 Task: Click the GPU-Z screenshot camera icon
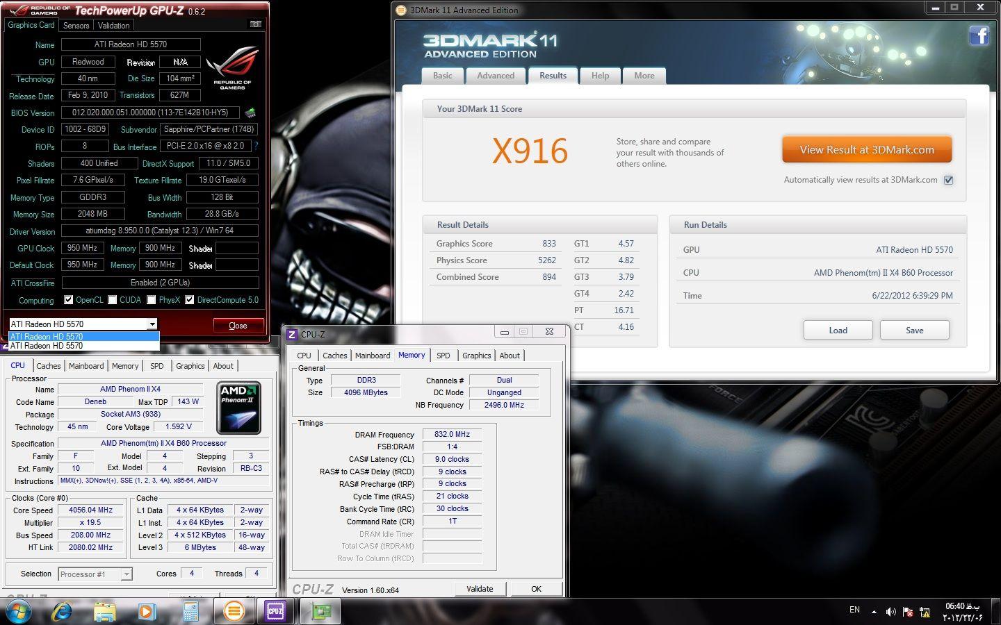point(256,24)
